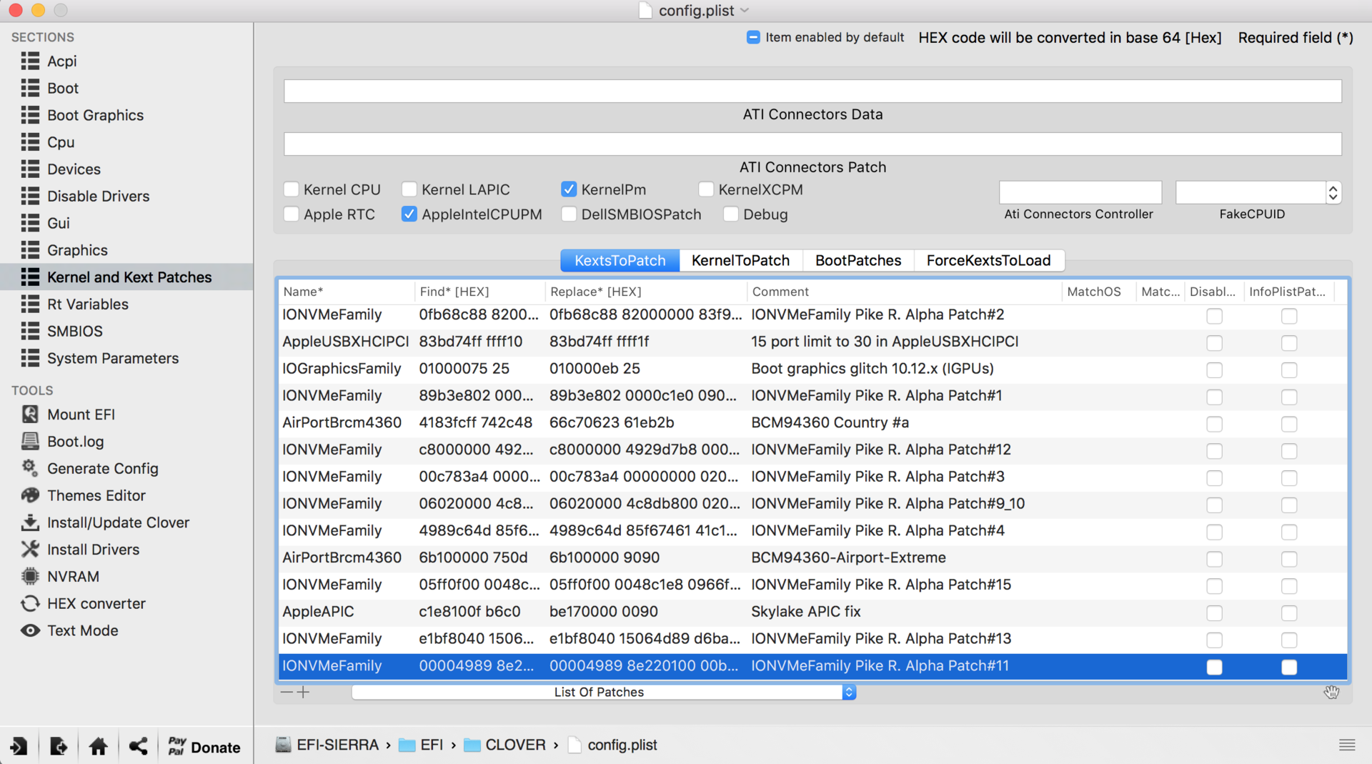Screen dimensions: 1372x764
Task: Click the Devices section list icon
Action: click(30, 169)
